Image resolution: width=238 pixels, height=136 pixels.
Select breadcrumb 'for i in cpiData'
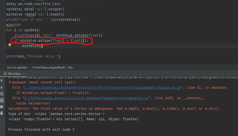pos(17,67)
